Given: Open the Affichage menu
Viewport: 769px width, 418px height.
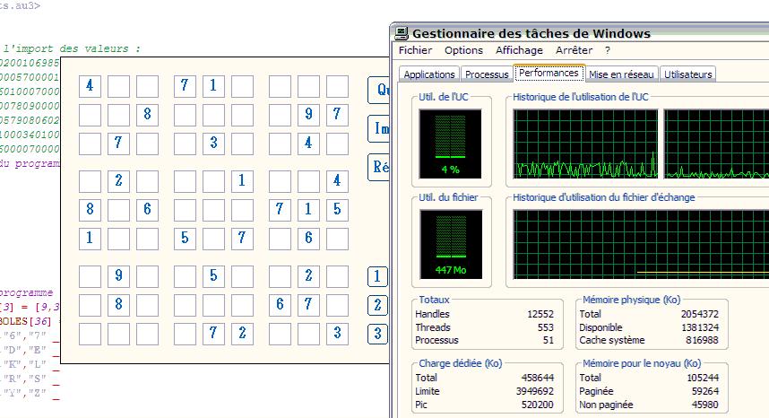Looking at the screenshot, I should click(x=519, y=51).
